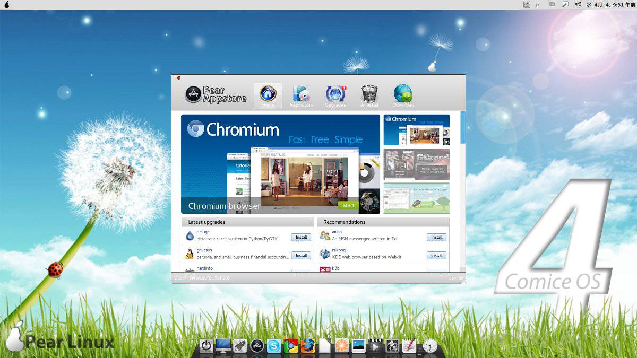Install rekonq web browser

(x=436, y=255)
